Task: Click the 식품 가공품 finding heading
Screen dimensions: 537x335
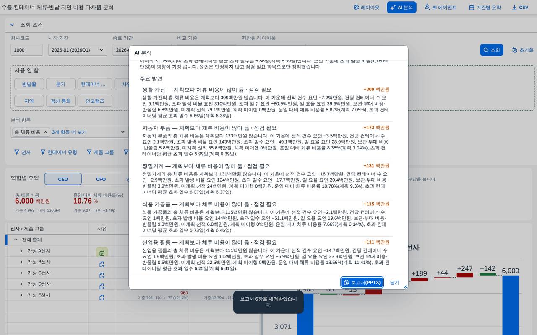Action: tap(210, 204)
